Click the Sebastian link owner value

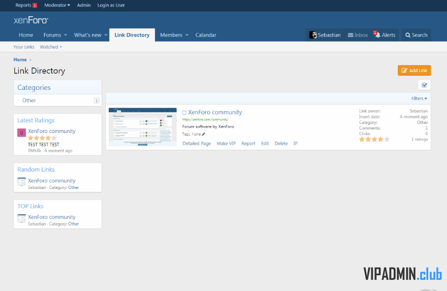pos(419,111)
